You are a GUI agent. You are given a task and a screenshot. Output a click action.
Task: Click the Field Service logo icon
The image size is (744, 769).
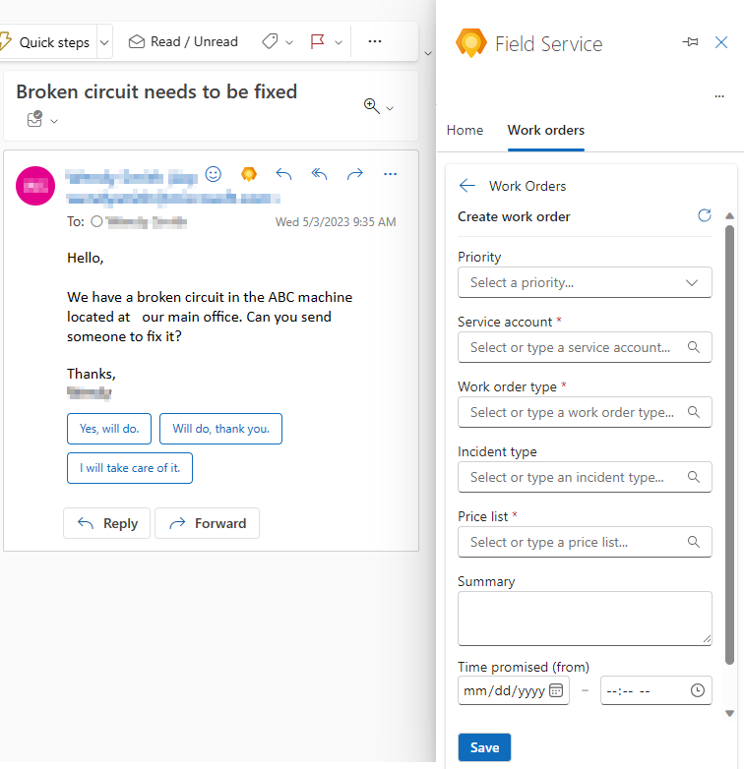471,43
